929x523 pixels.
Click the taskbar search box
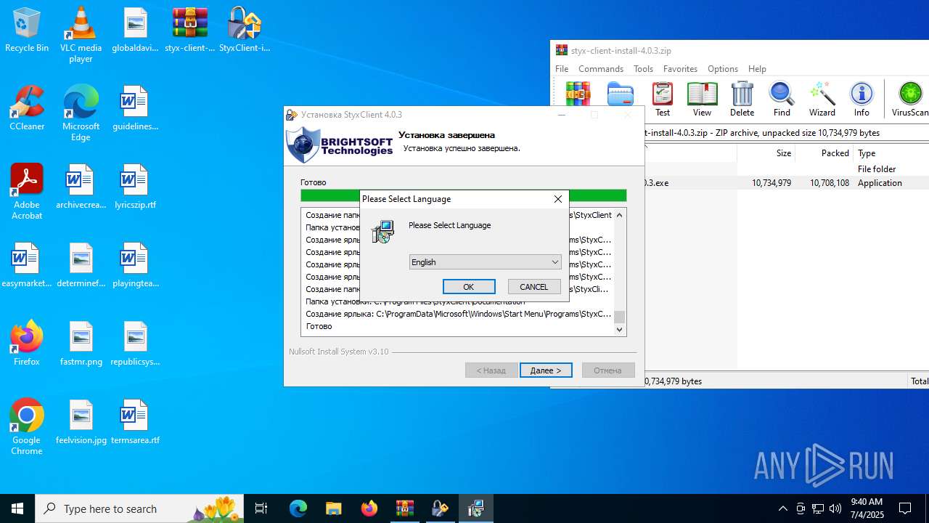pyautogui.click(x=140, y=508)
